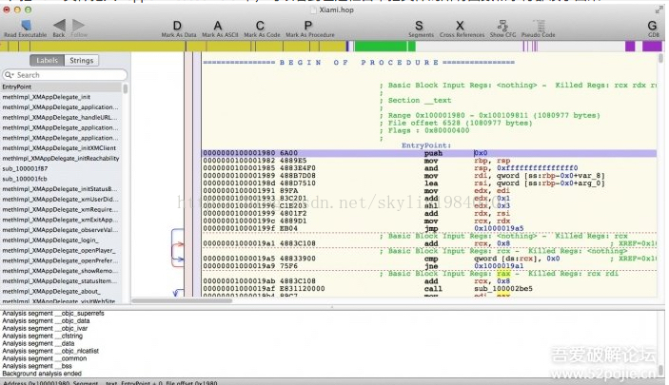Click the call sub_100002be5 operand
The height and width of the screenshot is (385, 669).
[503, 289]
